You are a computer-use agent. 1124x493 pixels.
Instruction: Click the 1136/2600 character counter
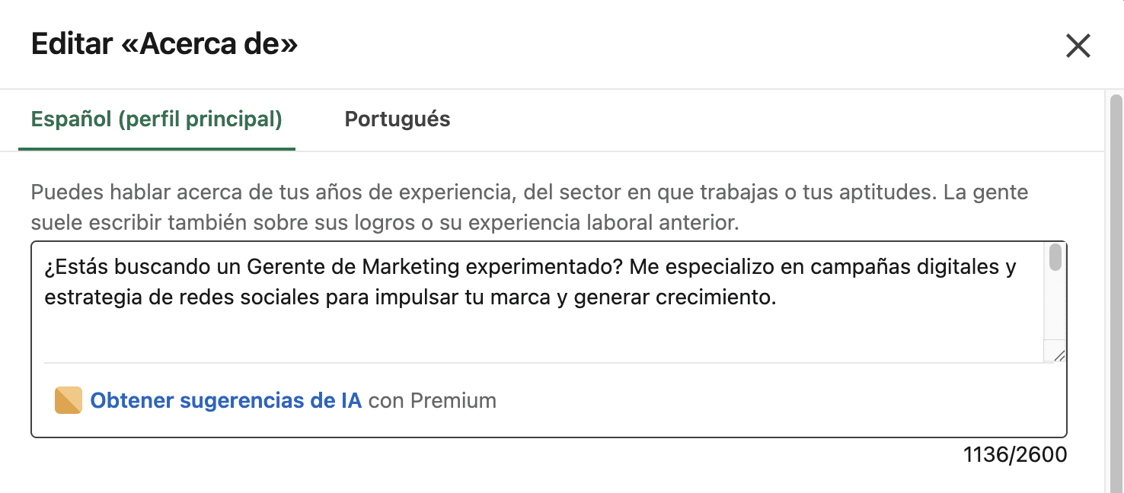tap(1014, 455)
